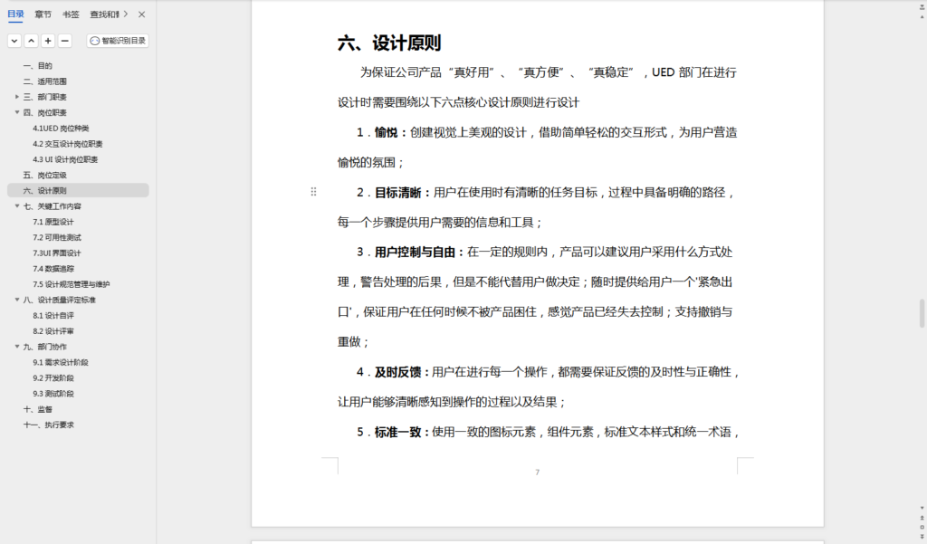This screenshot has height=544, width=927.
Task: Click the bold term 用户控制与自由
Action: 415,253
